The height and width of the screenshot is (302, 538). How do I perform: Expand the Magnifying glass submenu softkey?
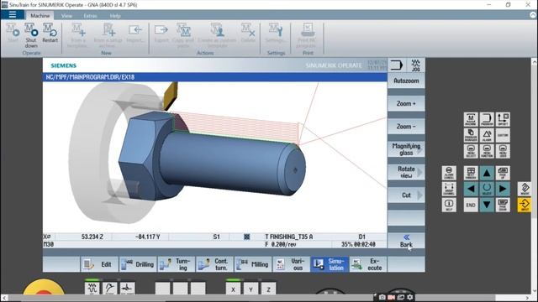[406, 149]
